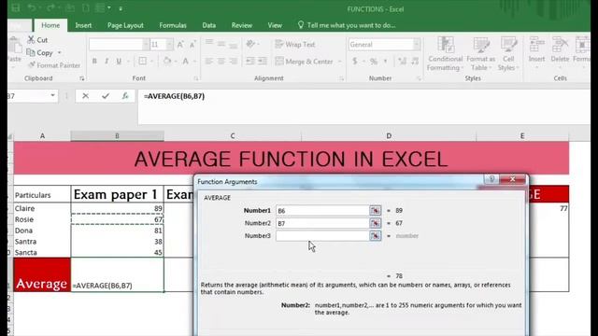598x336 pixels.
Task: Toggle Wrap Text
Action: click(x=295, y=44)
